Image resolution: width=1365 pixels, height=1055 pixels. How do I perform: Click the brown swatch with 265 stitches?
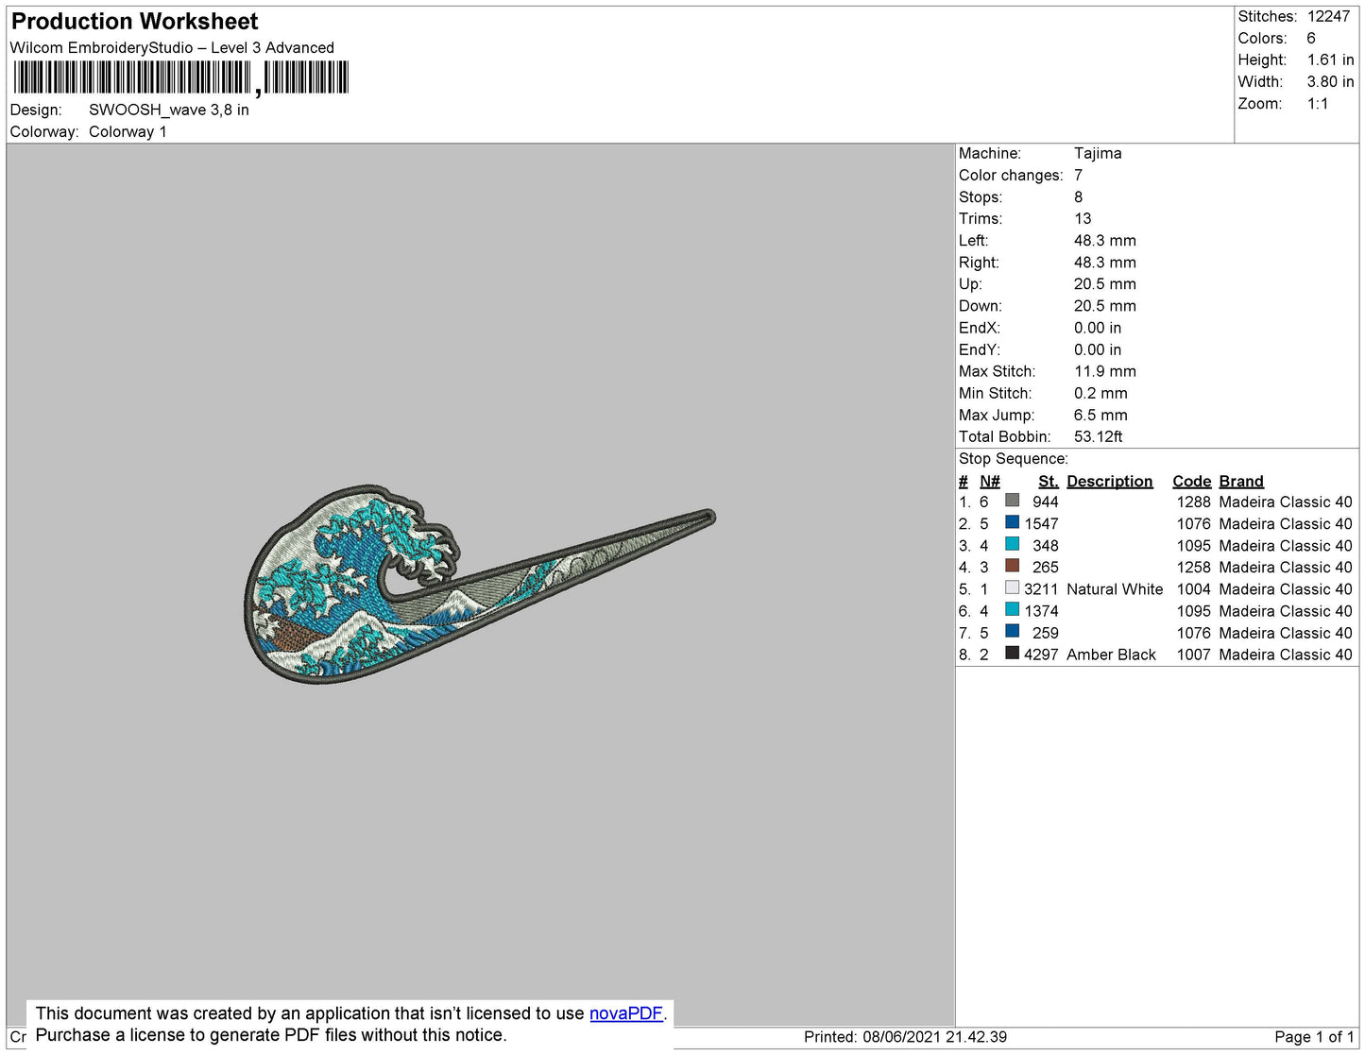pos(1012,566)
